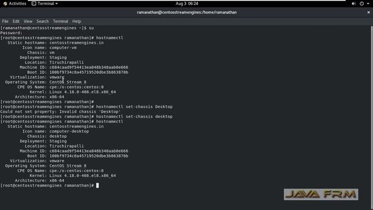Click 'computer-vm' icon name value

coord(63,48)
